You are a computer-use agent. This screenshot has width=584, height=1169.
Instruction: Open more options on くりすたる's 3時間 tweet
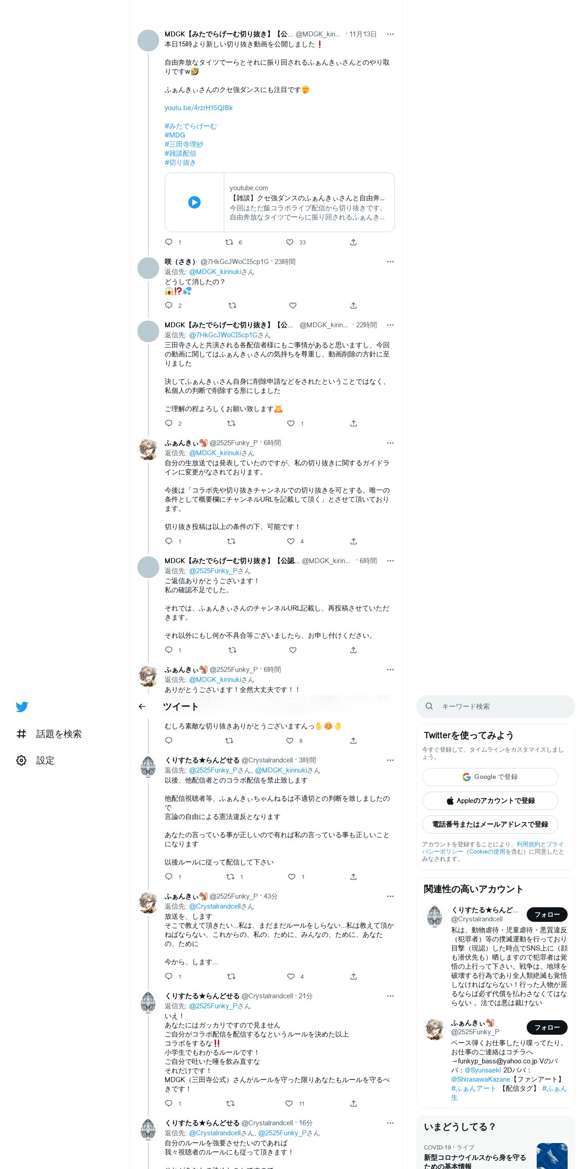coord(390,760)
